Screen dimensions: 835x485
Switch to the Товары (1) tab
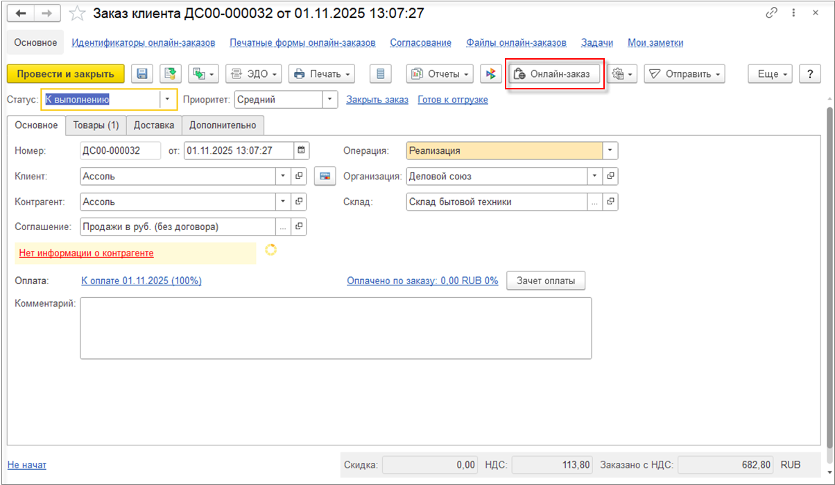click(96, 125)
